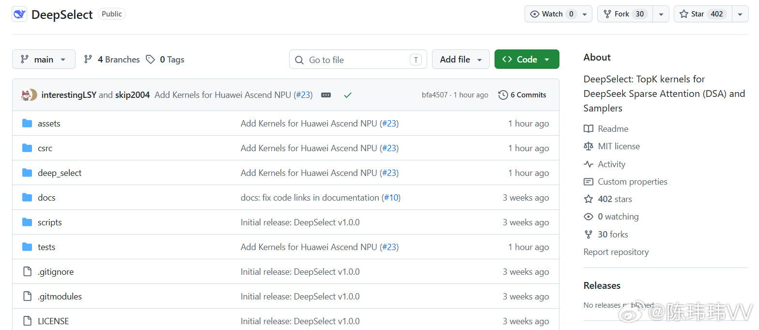Click the tag icon beside 0 Tags
Viewport: 759px width, 330px height.
[x=151, y=60]
